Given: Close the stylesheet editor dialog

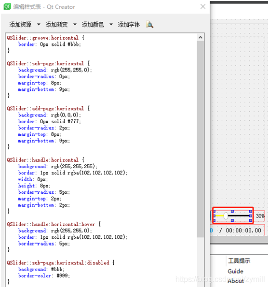Looking at the screenshot, I should [203, 7].
